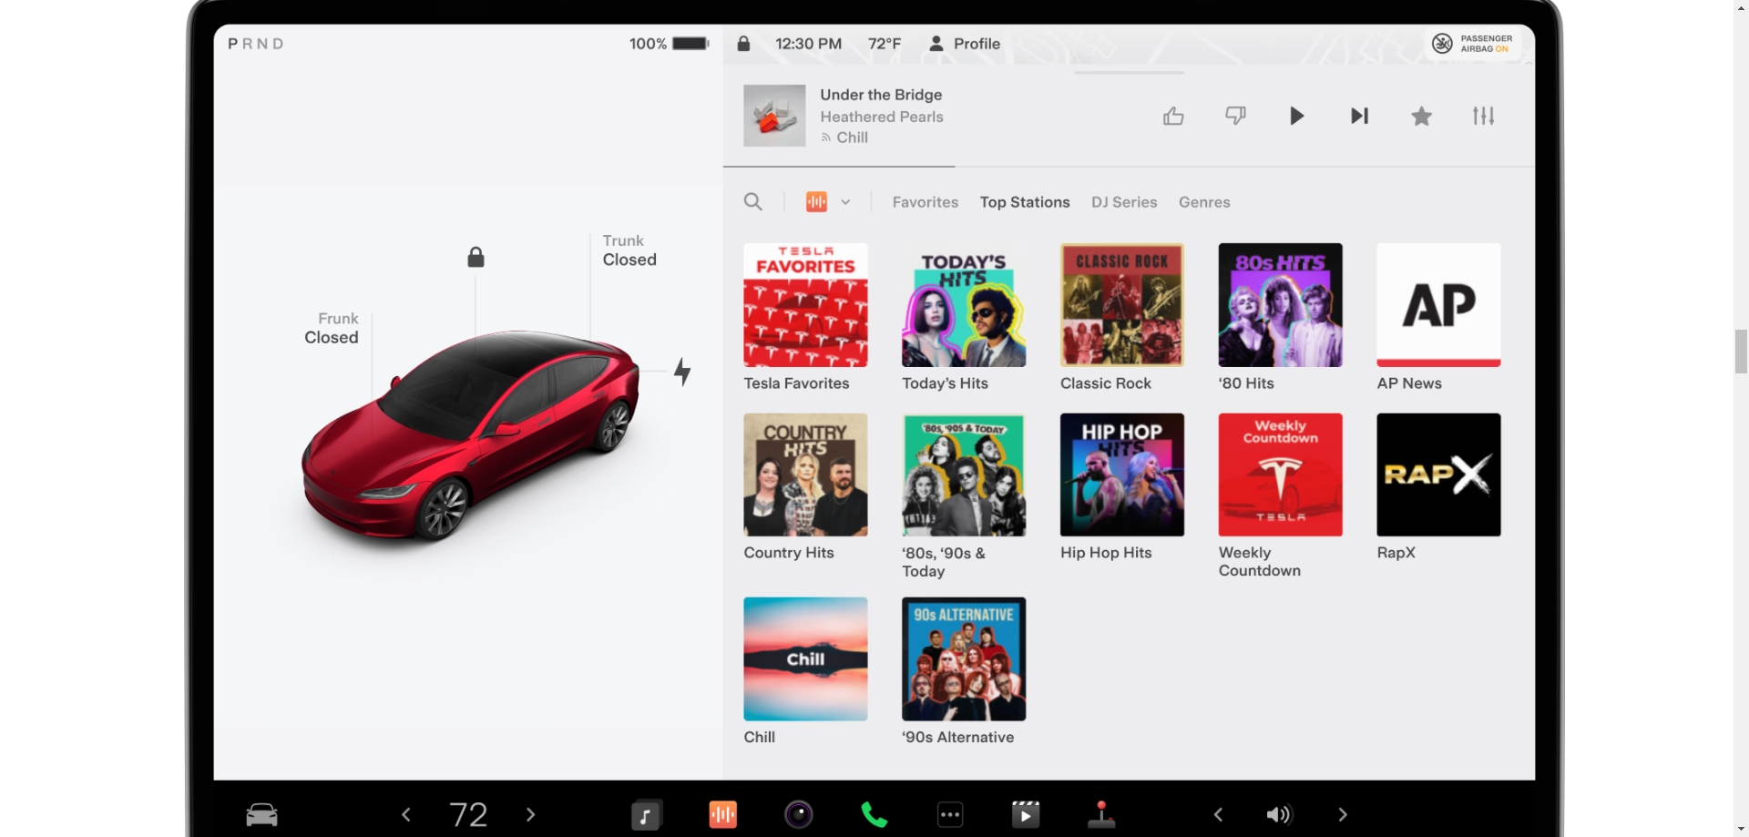Open the station search magnifier
This screenshot has height=837, width=1749.
pos(752,201)
